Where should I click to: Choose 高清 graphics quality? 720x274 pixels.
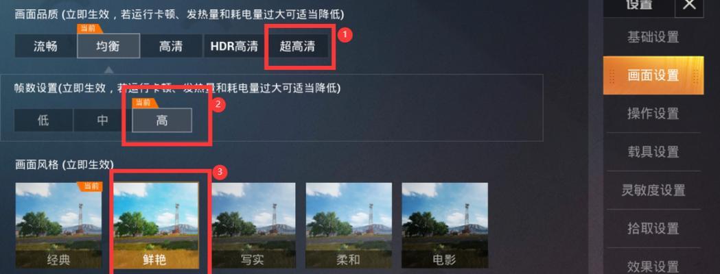[171, 46]
